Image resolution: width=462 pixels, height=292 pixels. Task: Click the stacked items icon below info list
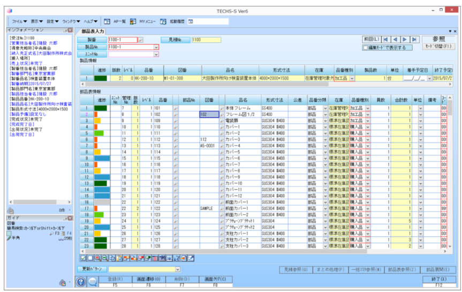click(10, 211)
